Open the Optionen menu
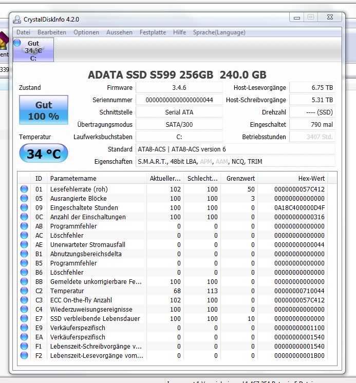 click(x=86, y=32)
